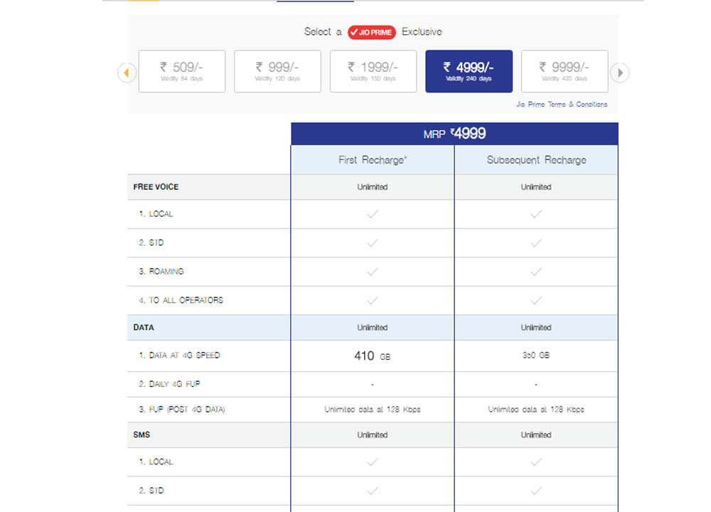This screenshot has height=512, width=711.
Task: Click First Recharge checkmark for SMS STD
Action: tap(373, 491)
